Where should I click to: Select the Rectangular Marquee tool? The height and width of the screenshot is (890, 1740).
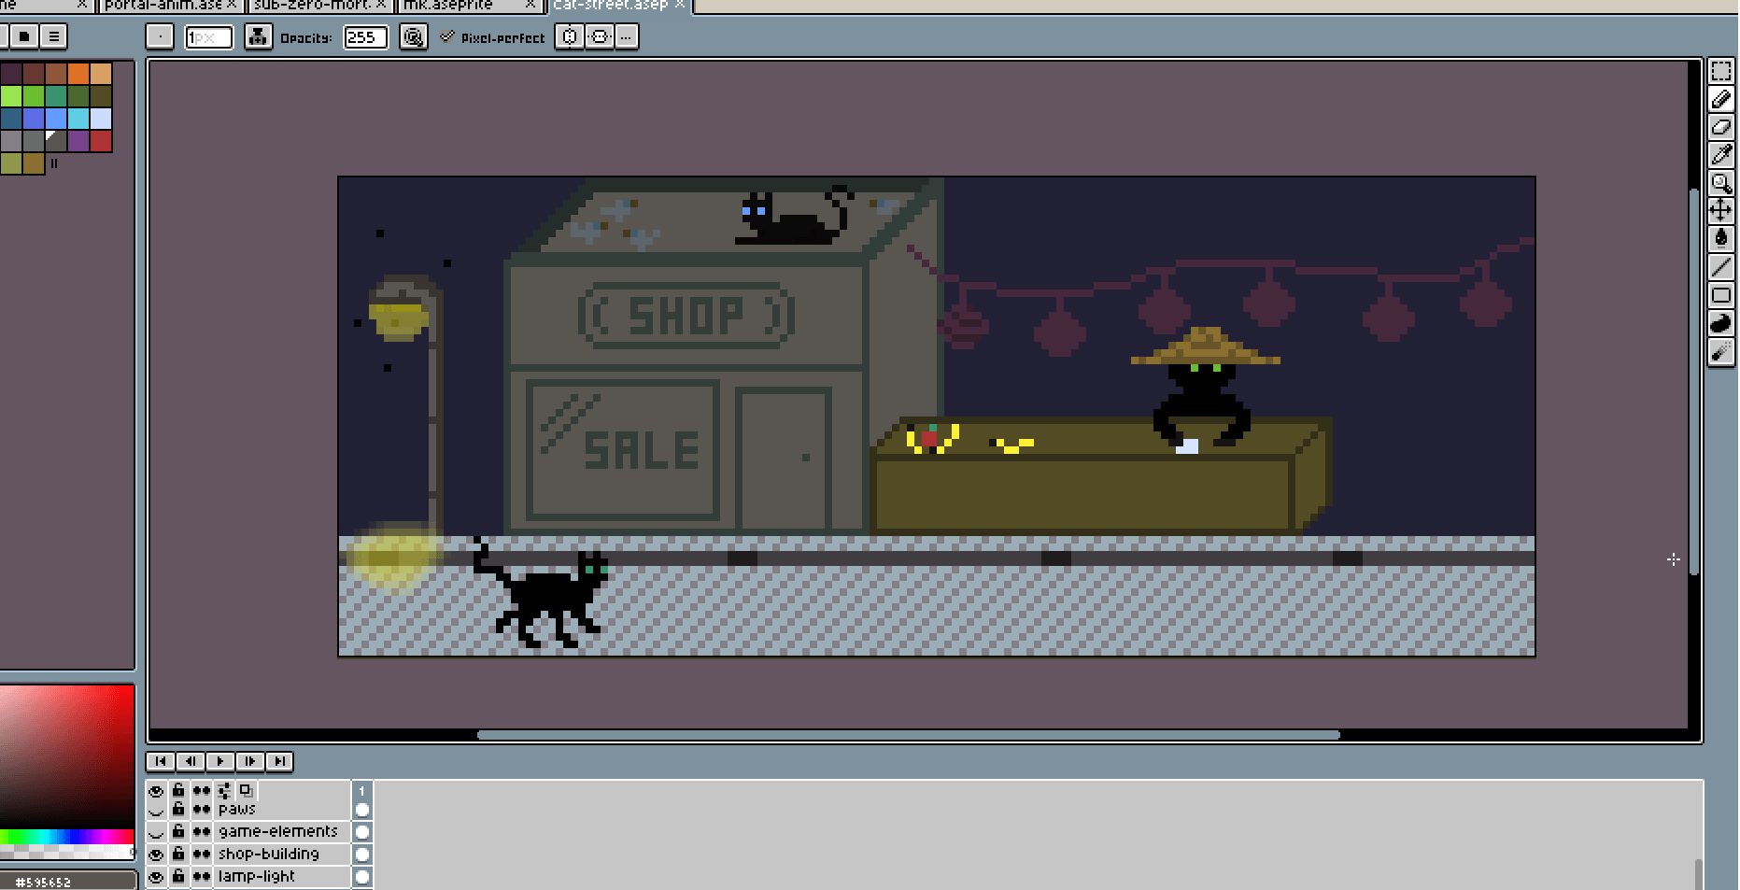tap(1720, 71)
